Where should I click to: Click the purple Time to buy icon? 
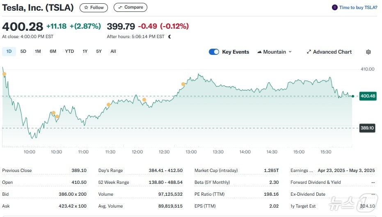[x=335, y=7]
